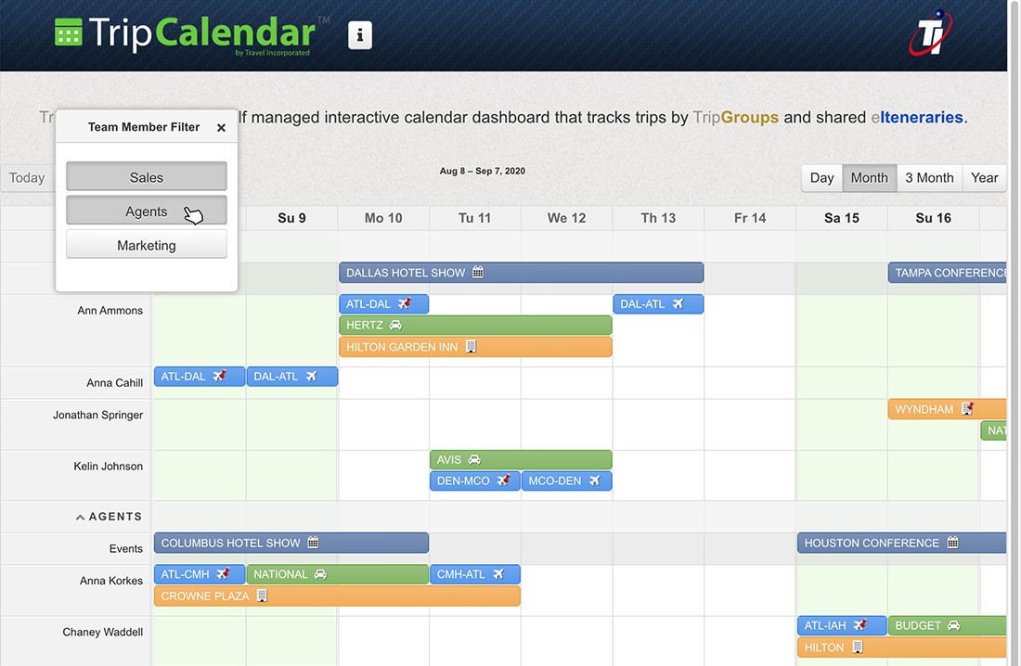Toggle the Marketing team filter
The image size is (1021, 666).
[x=147, y=246]
